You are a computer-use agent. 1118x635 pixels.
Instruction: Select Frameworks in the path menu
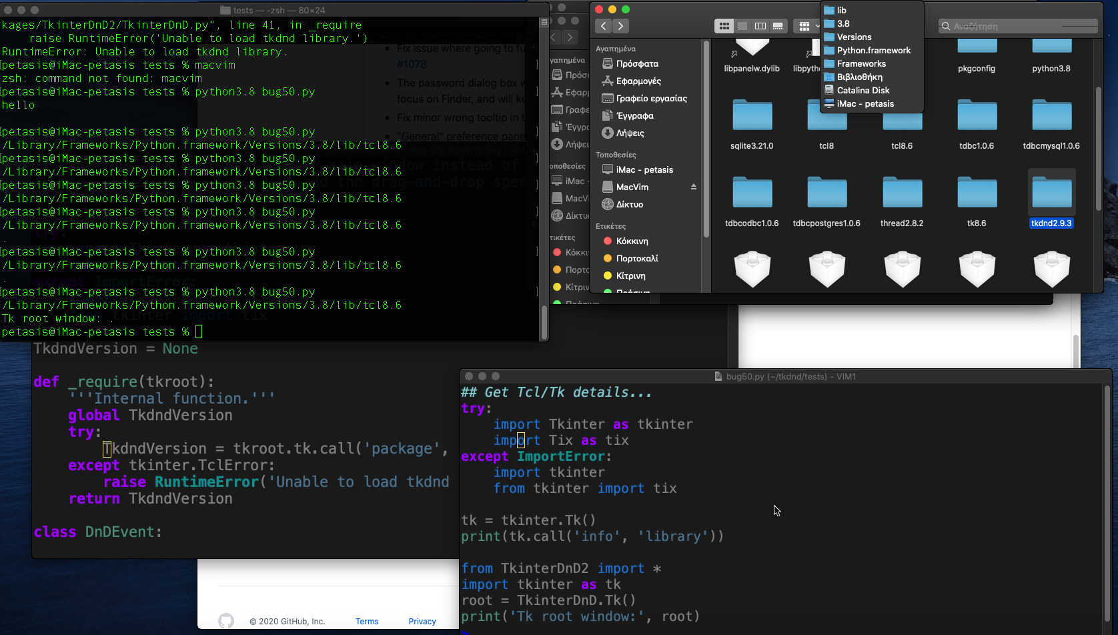(x=861, y=63)
